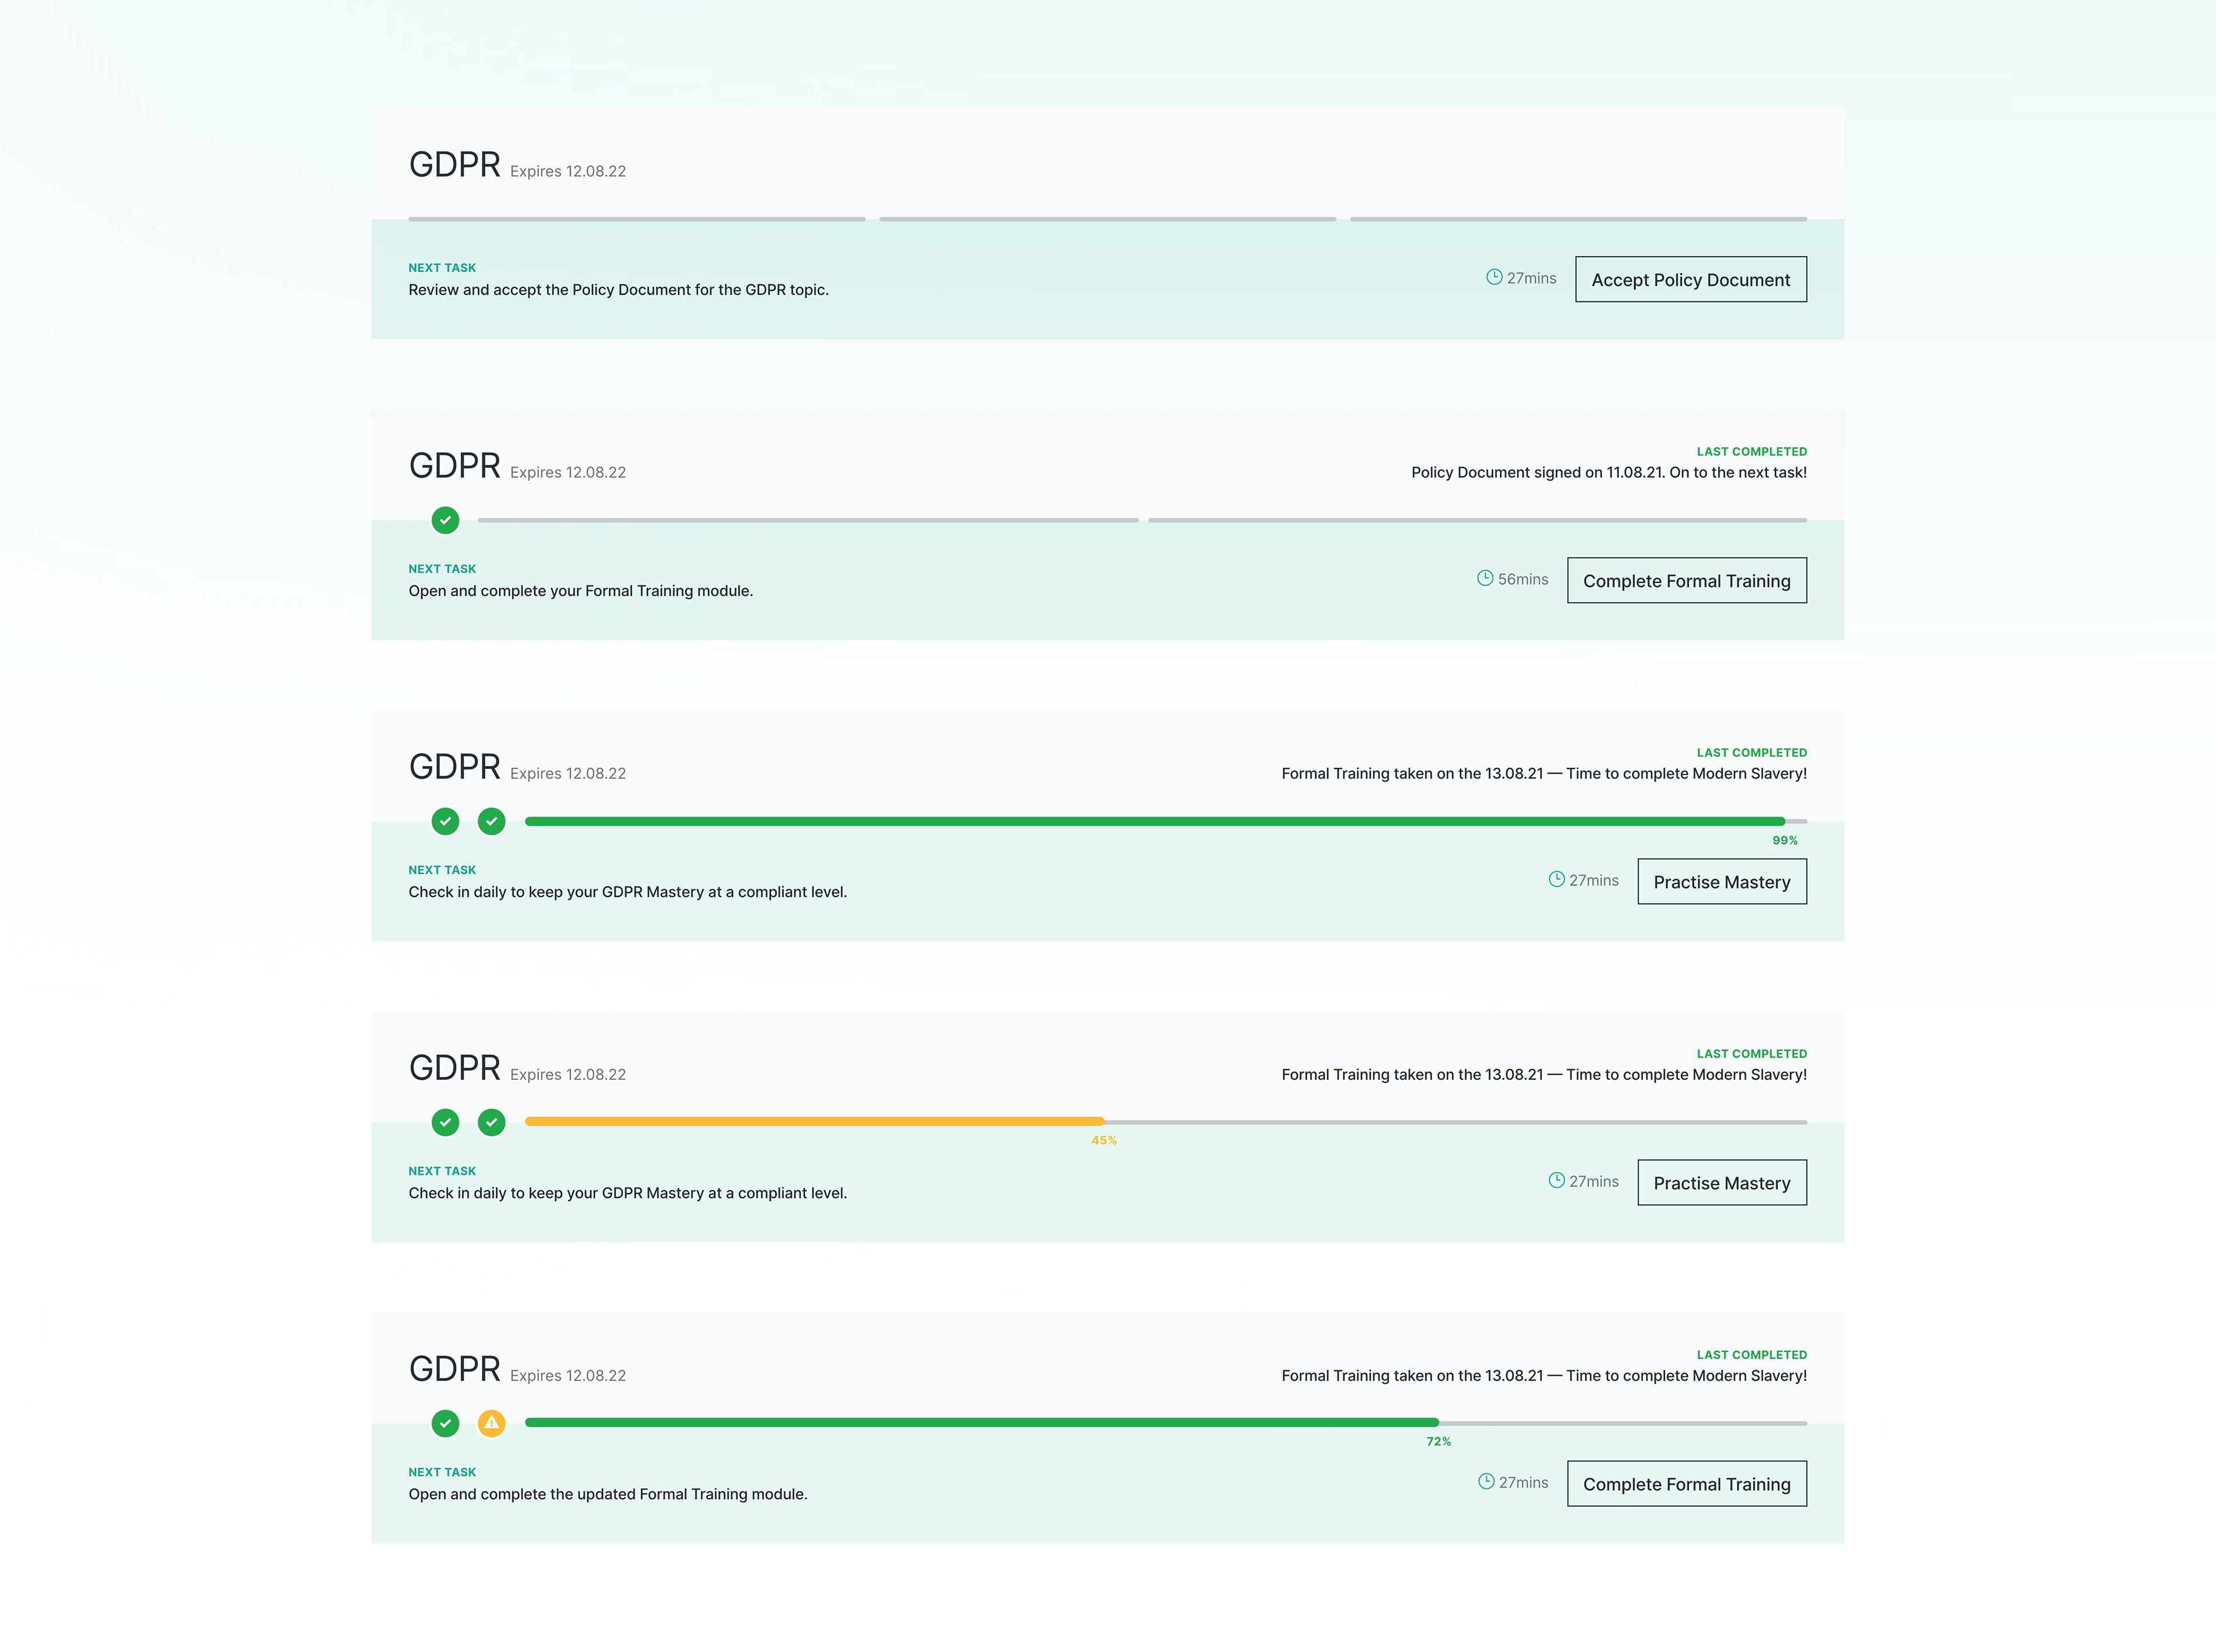Click the 'Formal Training taken' message in the 45% card

[x=1544, y=1074]
